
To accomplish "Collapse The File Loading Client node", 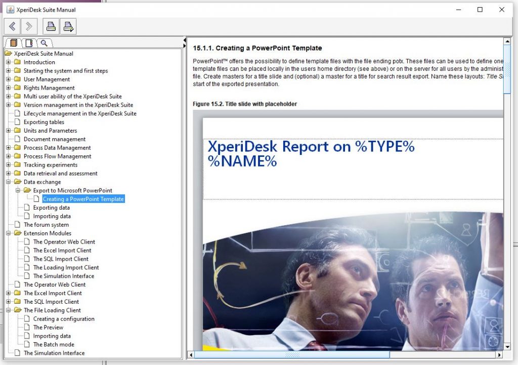I will (x=8, y=310).
